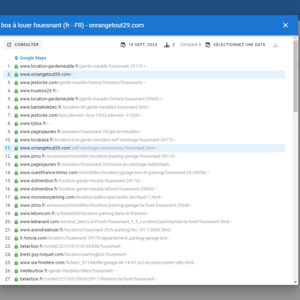Open result 5 location-gardemeuble.fr clohars-fouesnant link
The image size is (300, 300).
[x=91, y=99]
